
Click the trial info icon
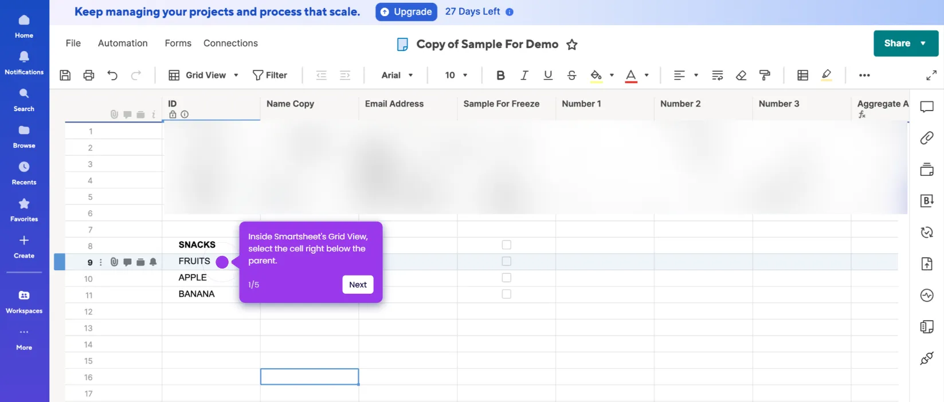510,12
